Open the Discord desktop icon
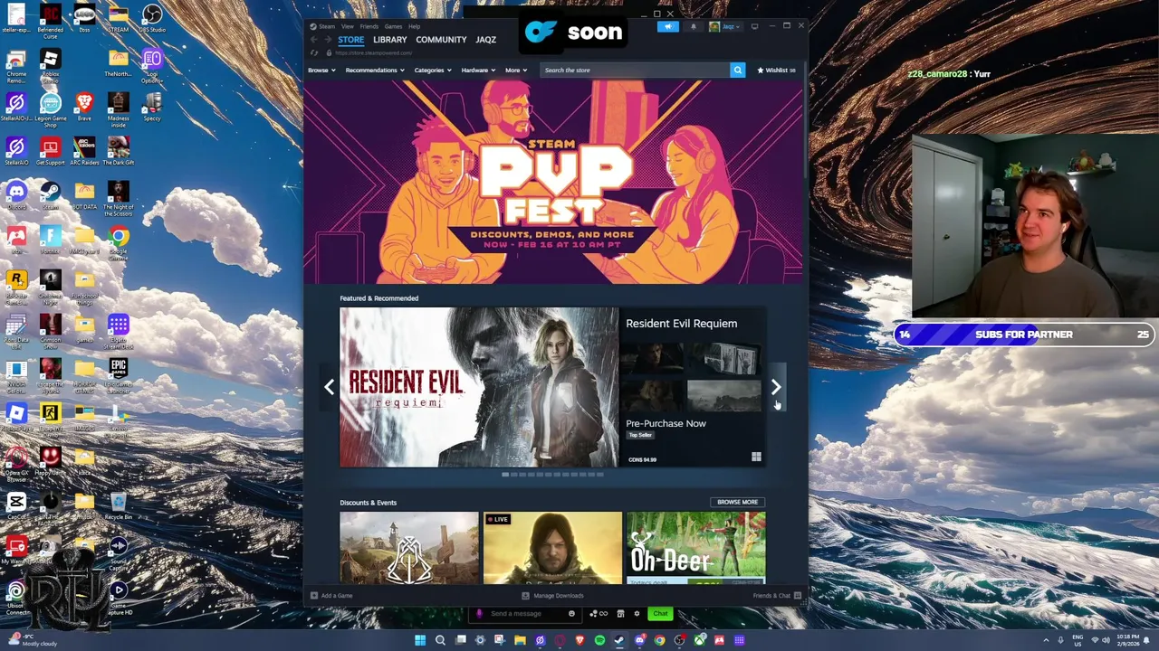Viewport: 1159px width, 651px height. (x=16, y=194)
